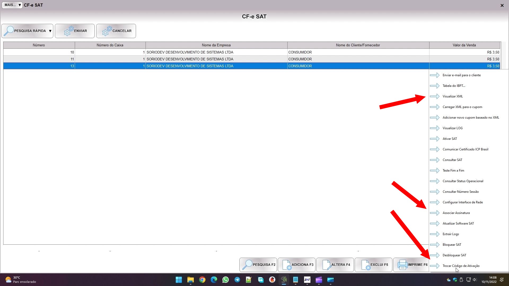Sort by Valor da Venda column header

point(464,45)
